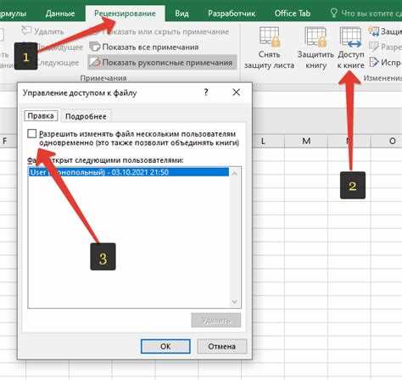Select column O header
The image size is (402, 380).
click(x=393, y=141)
